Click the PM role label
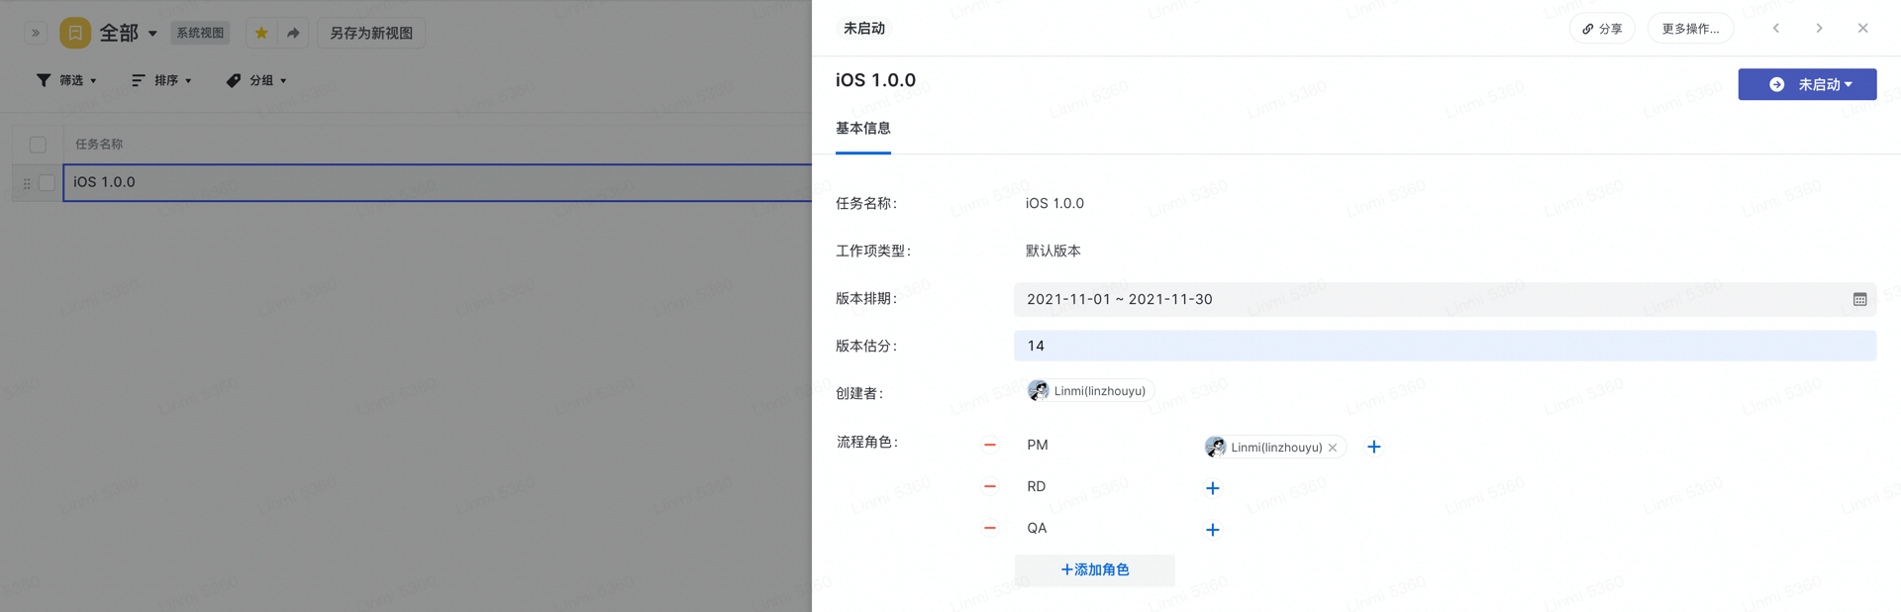The image size is (1901, 612). (x=1038, y=445)
